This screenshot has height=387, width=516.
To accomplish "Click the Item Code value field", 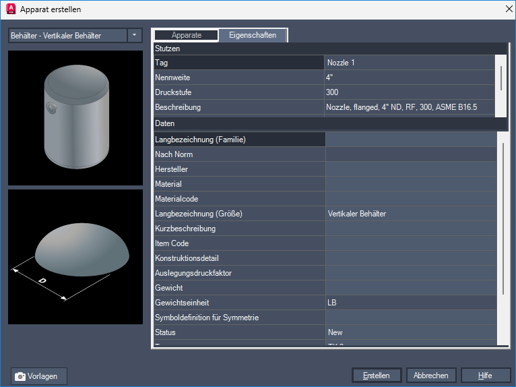I will click(411, 243).
